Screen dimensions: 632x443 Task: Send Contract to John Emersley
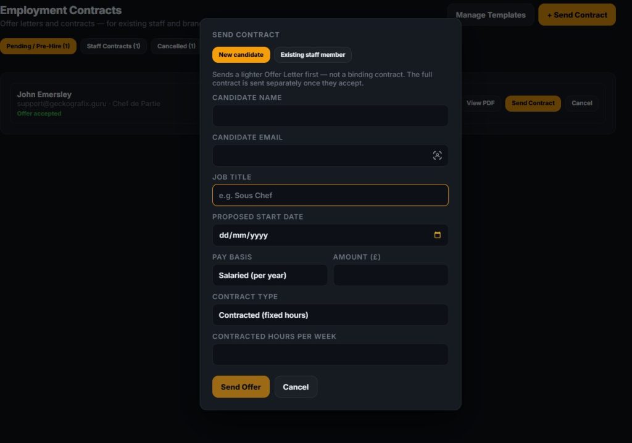pyautogui.click(x=533, y=103)
